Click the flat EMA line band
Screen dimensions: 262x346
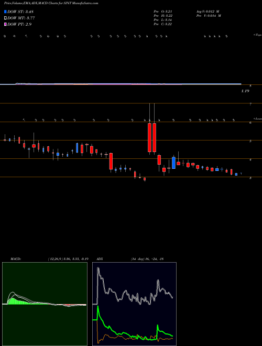(x=121, y=84)
